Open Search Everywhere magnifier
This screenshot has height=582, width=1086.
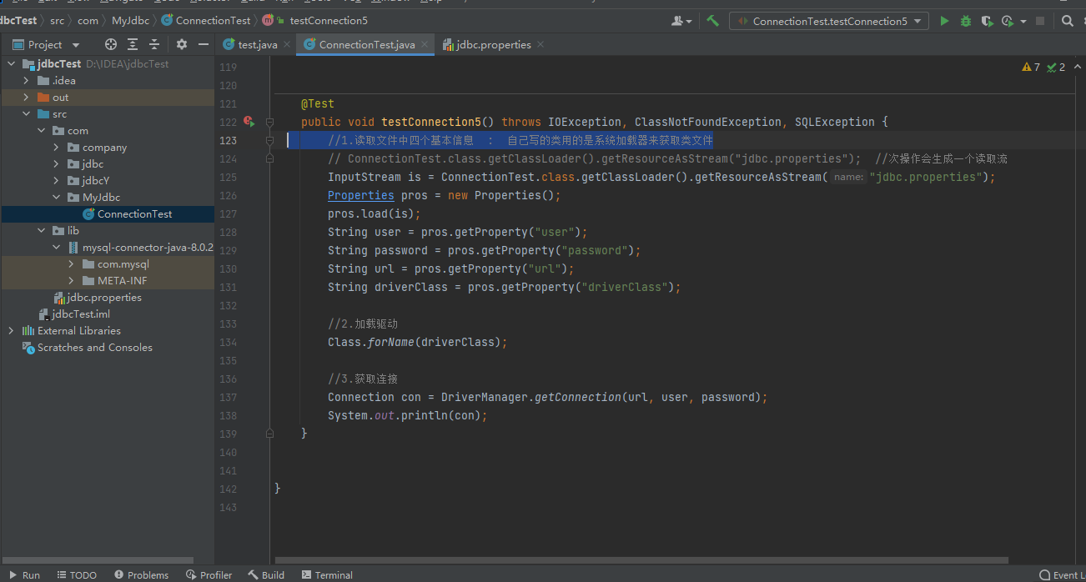(x=1068, y=21)
